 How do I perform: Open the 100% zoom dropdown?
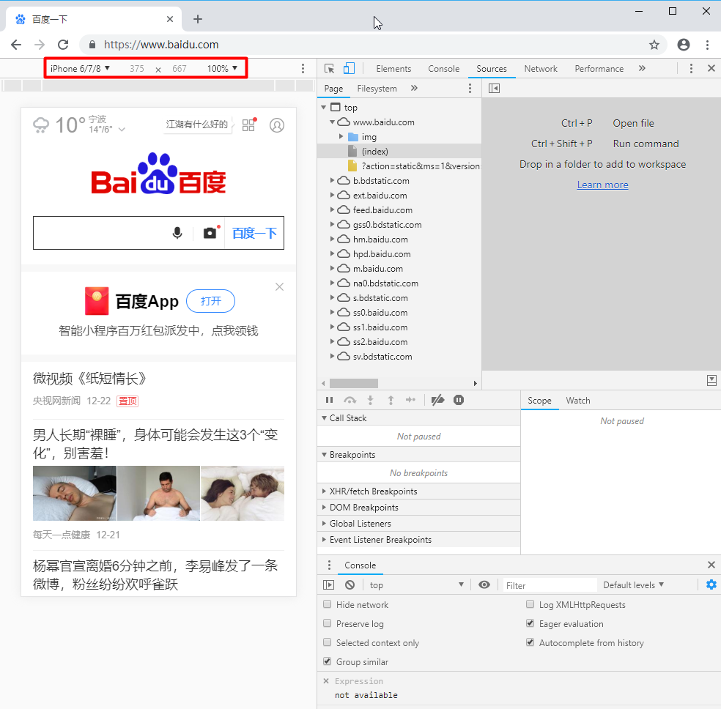(x=222, y=68)
